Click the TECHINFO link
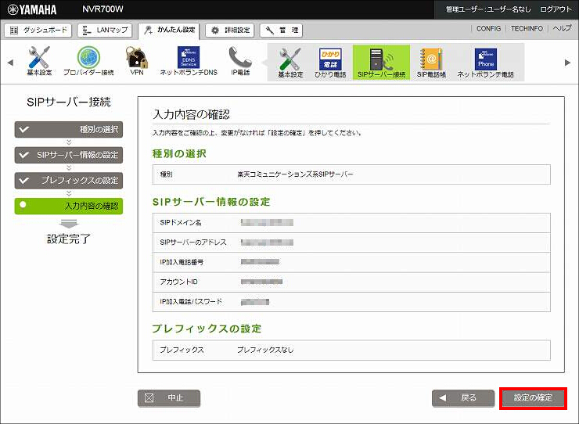The image size is (579, 424). [x=527, y=28]
